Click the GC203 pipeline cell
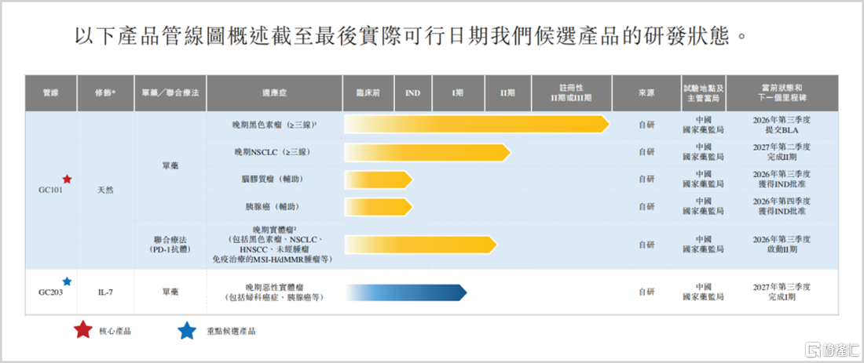 coord(51,292)
